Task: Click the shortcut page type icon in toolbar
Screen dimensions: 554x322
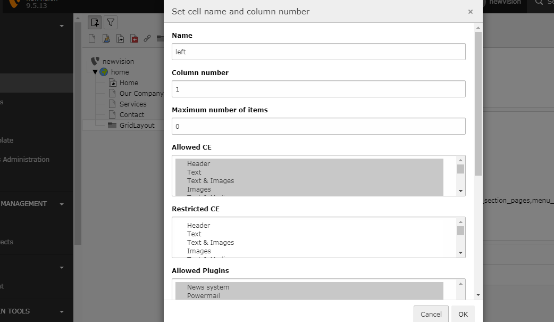Action: coord(120,38)
